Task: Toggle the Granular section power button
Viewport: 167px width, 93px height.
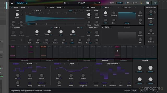Action: [52, 28]
